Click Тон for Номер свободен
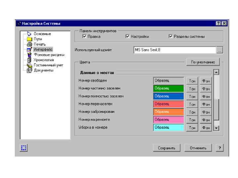The image size is (238, 178). (x=192, y=81)
